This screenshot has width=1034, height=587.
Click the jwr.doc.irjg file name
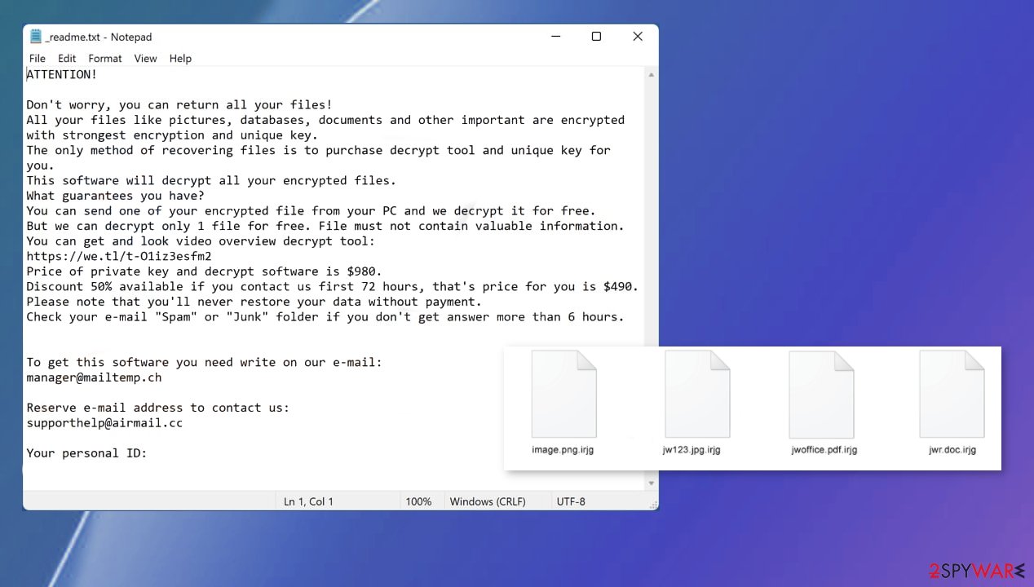point(952,449)
